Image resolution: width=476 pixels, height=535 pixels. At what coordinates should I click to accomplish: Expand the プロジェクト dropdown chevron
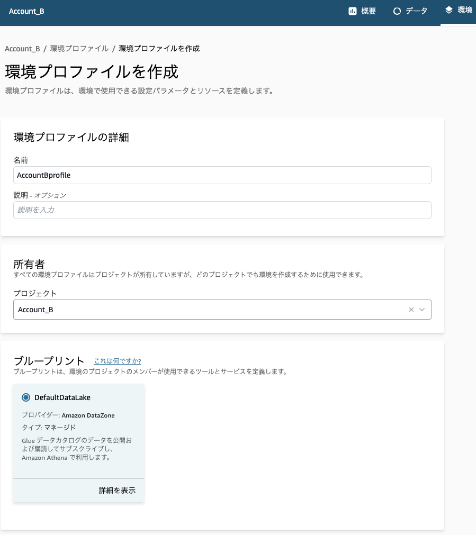421,310
